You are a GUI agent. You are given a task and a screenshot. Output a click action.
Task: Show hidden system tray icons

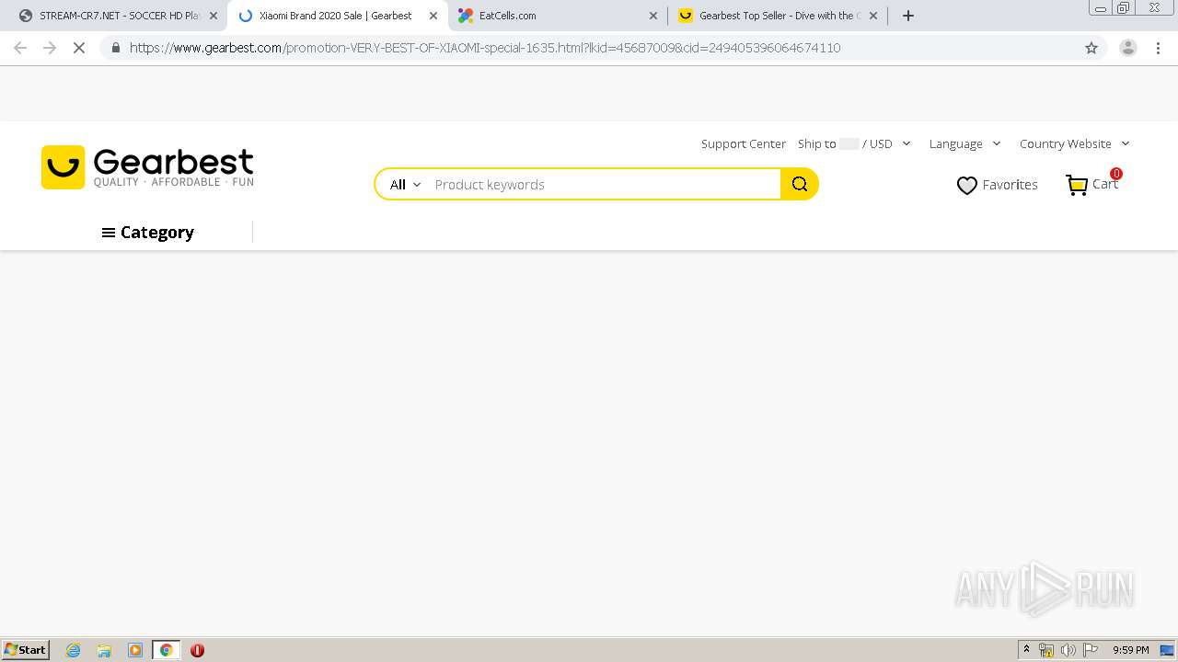(1026, 650)
